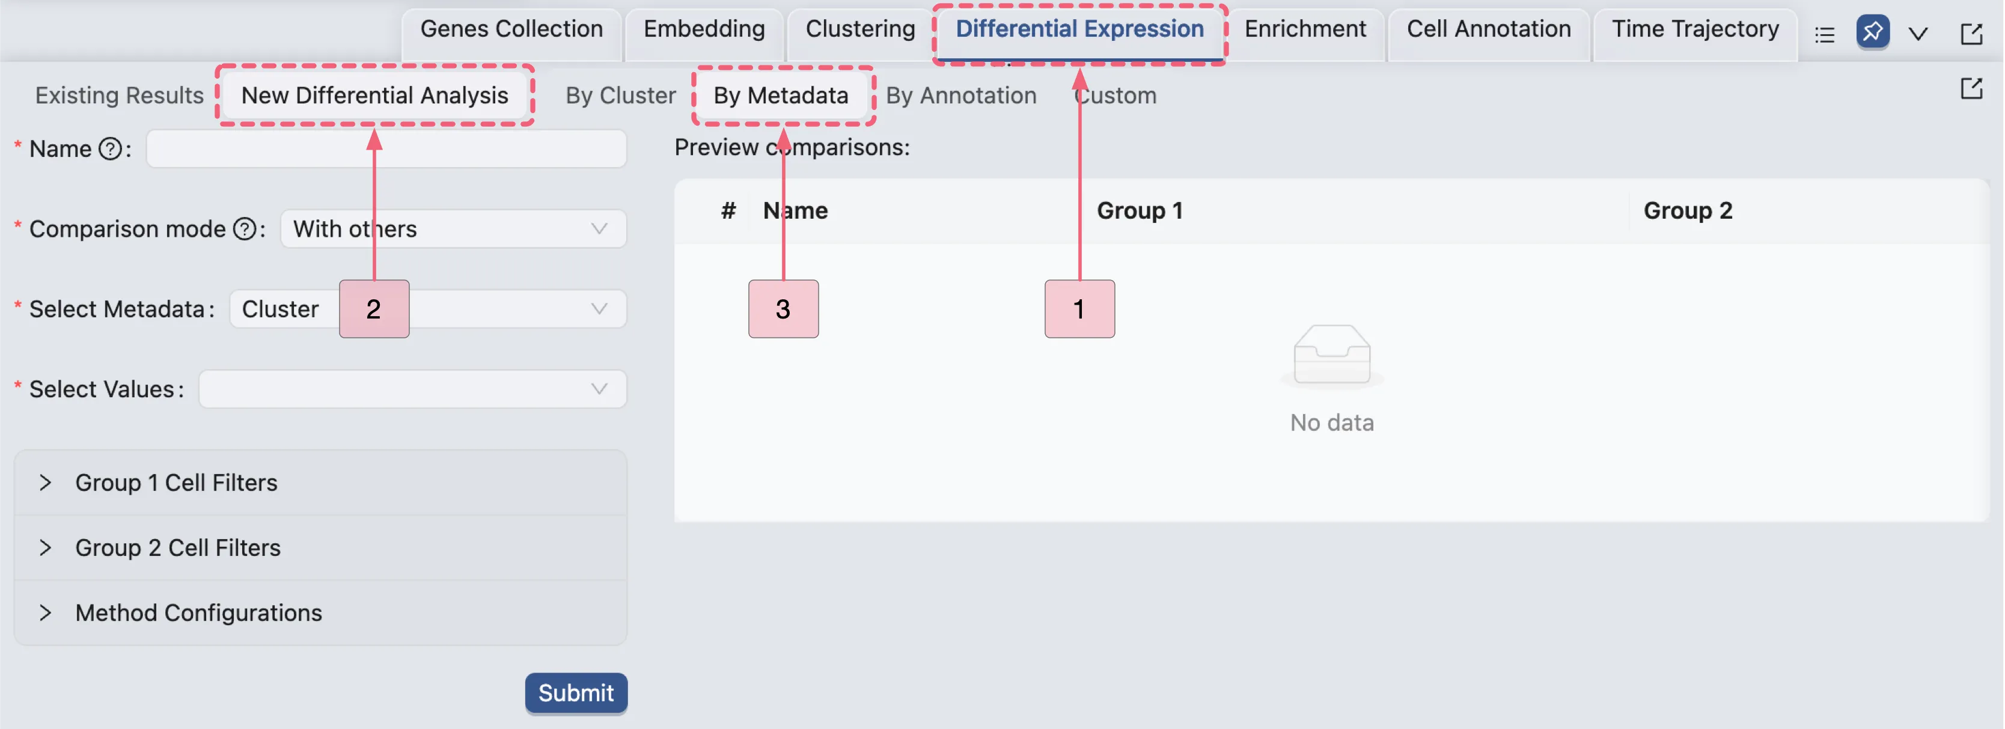Click the top pop-out window icon
This screenshot has height=729, width=2005.
1971,34
